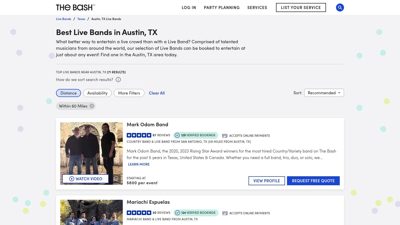The height and width of the screenshot is (225, 400).
Task: Click the verified bookings badge for Mariachi Espuelas
Action: [196, 213]
